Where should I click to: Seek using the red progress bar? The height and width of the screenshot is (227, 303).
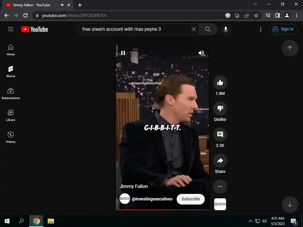(x=162, y=210)
